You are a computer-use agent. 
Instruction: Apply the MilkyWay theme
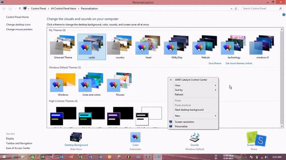pyautogui.click(x=177, y=47)
